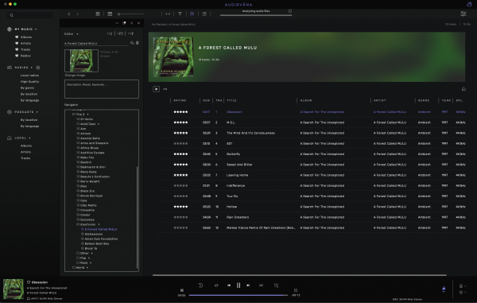Select Arms and Sleepers playlist
477x303 pixels.
pos(94,143)
